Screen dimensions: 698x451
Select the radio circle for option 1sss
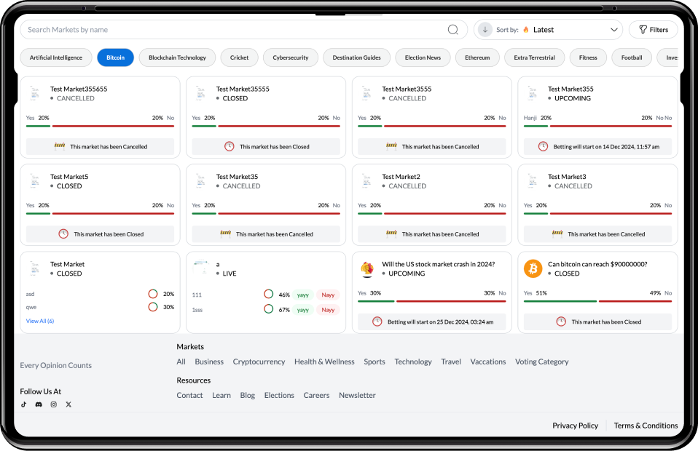pos(268,309)
